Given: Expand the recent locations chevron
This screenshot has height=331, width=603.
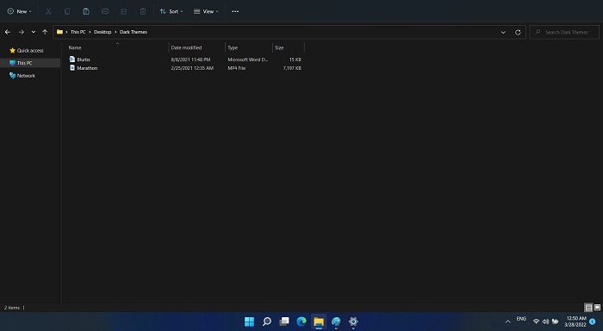Looking at the screenshot, I should (34, 32).
